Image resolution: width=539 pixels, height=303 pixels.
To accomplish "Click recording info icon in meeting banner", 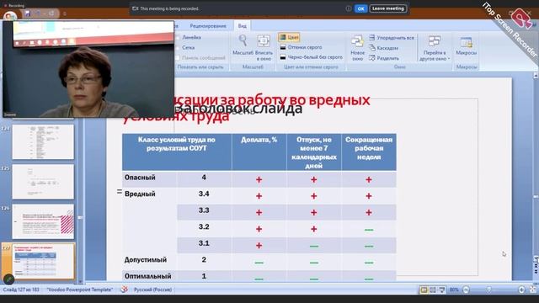I will coord(348,8).
